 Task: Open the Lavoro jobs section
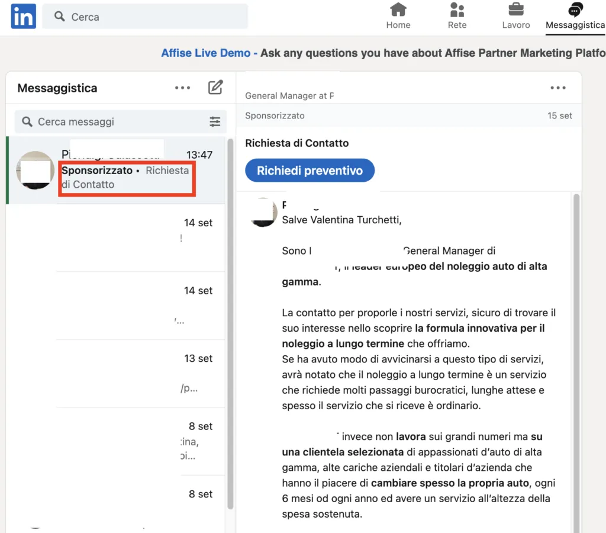[x=515, y=15]
